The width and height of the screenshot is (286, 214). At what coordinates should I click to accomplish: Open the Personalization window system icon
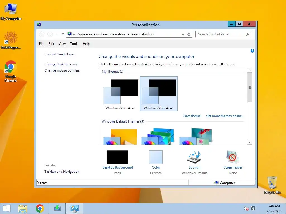click(39, 25)
